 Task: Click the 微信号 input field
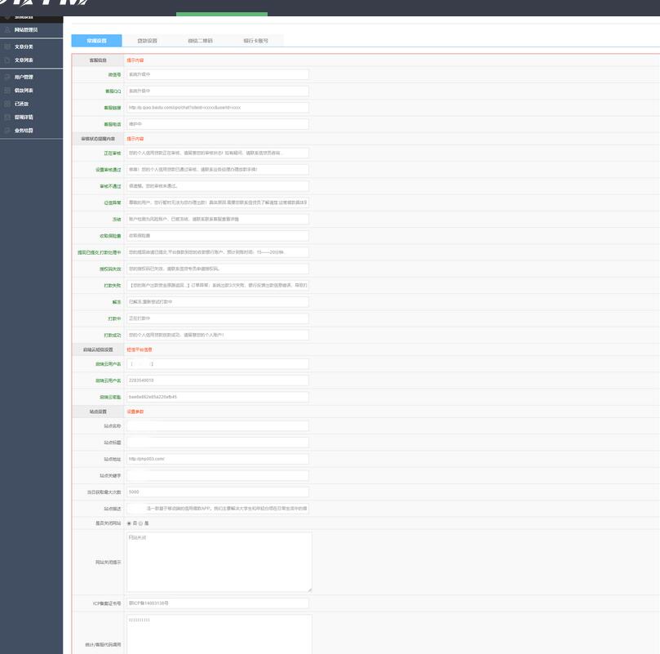(x=218, y=74)
